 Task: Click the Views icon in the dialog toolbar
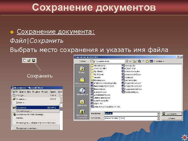151,61
